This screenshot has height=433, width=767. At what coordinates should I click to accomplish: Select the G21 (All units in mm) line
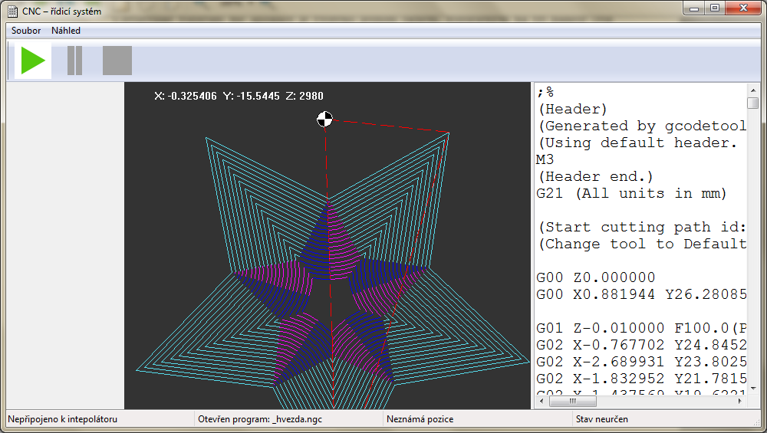click(x=630, y=193)
